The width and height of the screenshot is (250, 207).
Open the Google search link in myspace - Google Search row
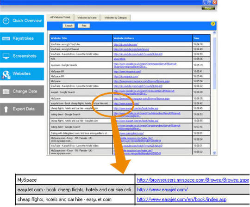145,65
